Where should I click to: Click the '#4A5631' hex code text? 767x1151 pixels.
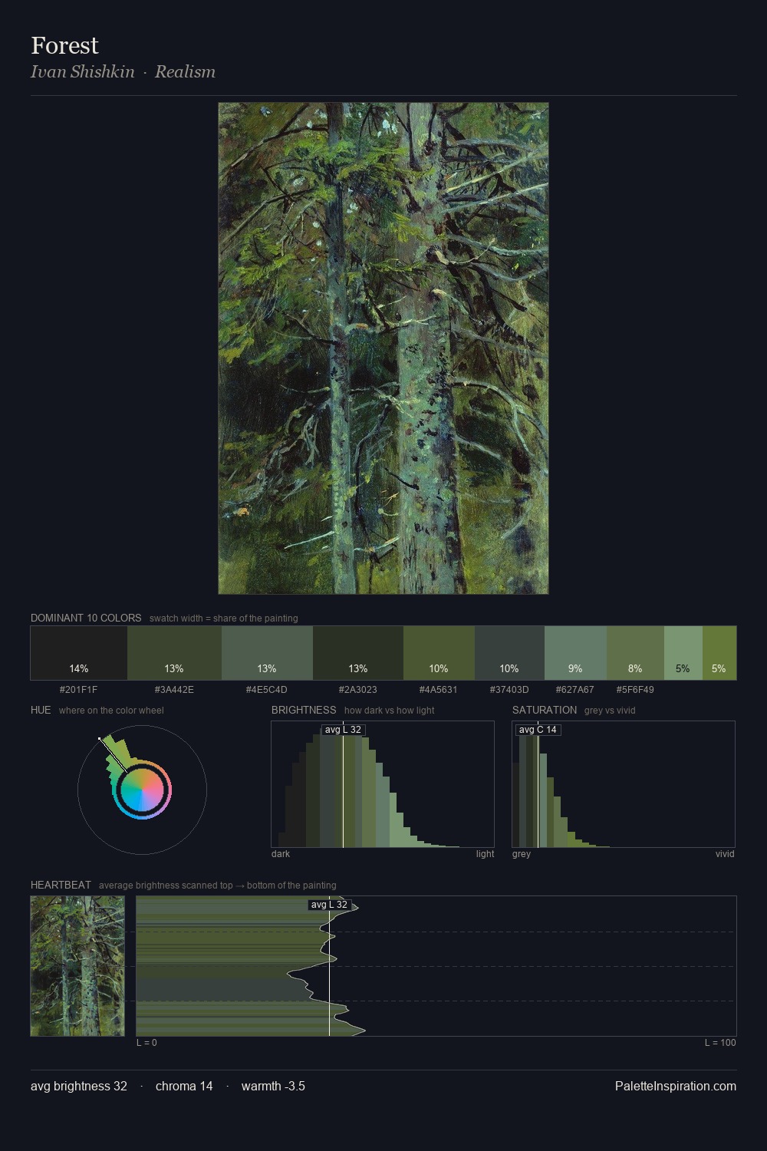tap(439, 690)
